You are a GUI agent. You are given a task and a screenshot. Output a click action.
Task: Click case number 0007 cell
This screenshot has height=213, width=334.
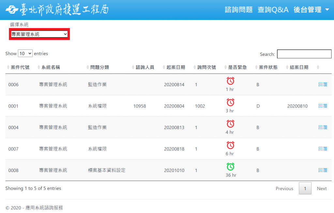tap(13, 149)
